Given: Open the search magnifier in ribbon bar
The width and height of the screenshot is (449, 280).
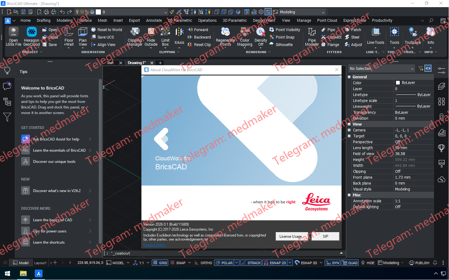Looking at the screenshot, I should coord(431,21).
